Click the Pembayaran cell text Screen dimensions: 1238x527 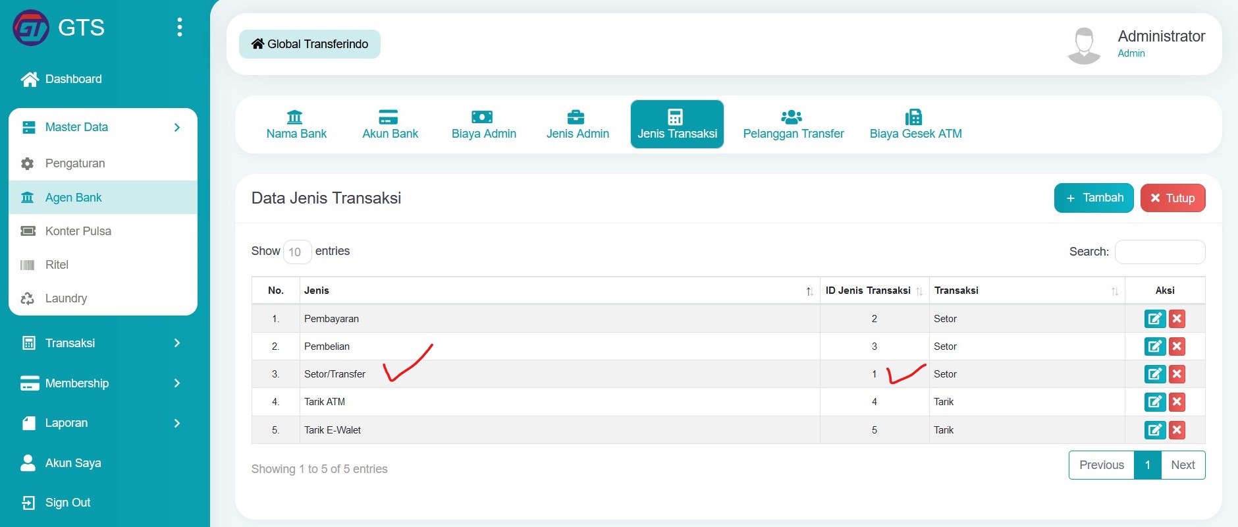tap(331, 319)
